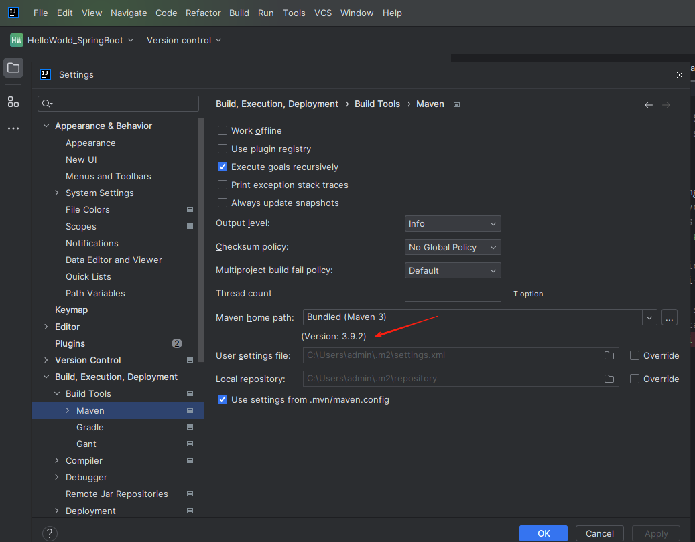Open the Checksum policy dropdown
The width and height of the screenshot is (695, 542).
coord(452,247)
